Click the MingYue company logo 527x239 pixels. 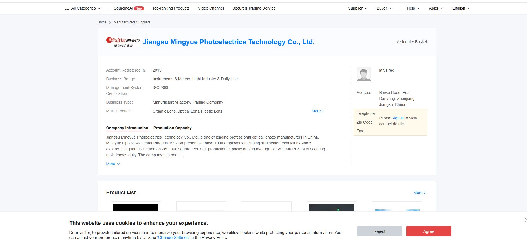[x=123, y=42]
